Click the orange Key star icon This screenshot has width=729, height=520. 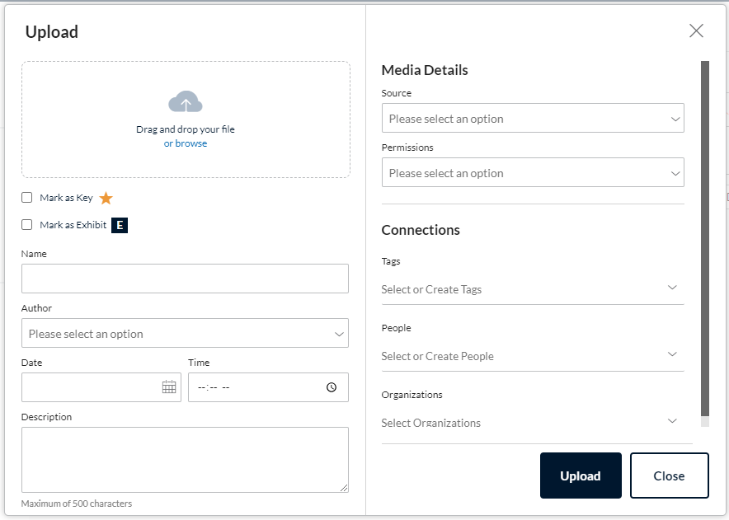point(106,198)
